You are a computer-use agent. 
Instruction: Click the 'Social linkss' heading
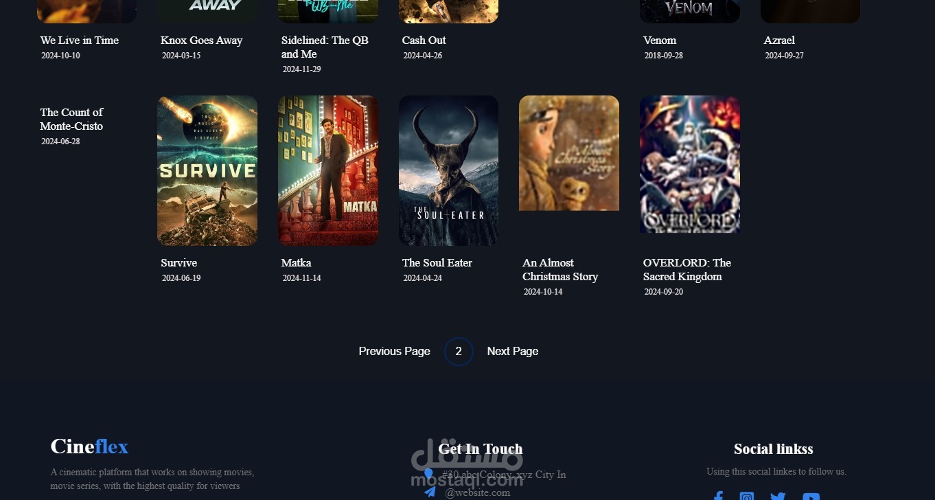point(774,449)
